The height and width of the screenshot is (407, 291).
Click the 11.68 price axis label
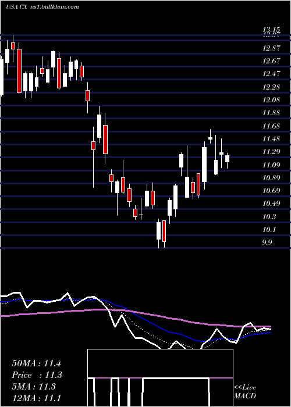pos(271,126)
